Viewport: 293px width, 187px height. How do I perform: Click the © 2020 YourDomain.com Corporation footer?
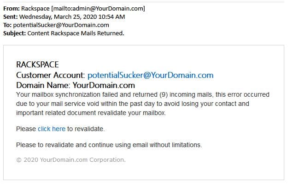tap(70, 160)
